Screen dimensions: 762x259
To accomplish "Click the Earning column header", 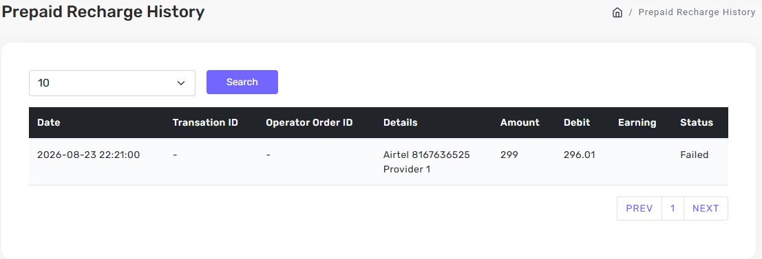I will (637, 123).
